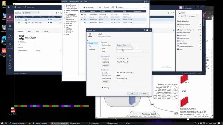Image resolution: width=223 pixels, height=125 pixels.
Task: Open the Objects menu dropdown in SmartConsole
Action: (18, 7)
